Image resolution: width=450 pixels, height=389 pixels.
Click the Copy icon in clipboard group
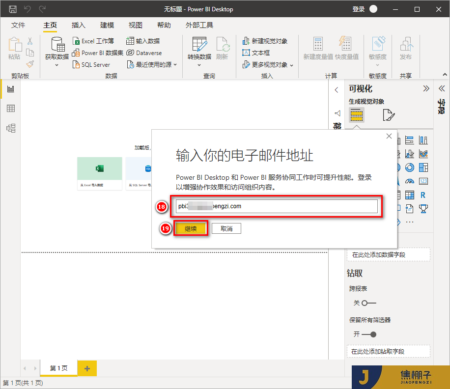pos(30,53)
